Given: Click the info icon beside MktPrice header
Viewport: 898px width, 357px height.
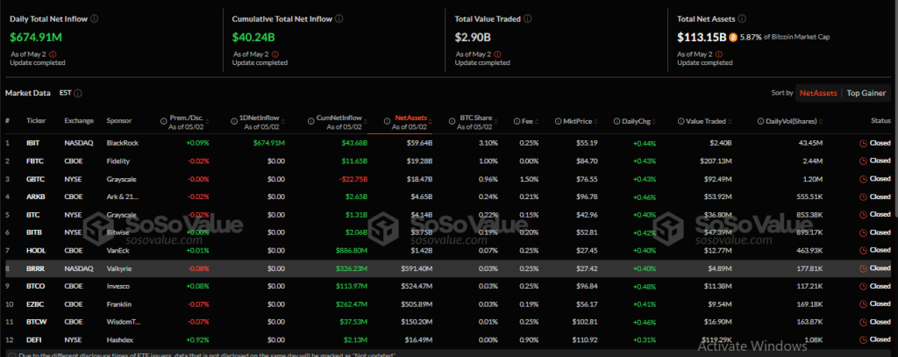Looking at the screenshot, I should tap(559, 121).
